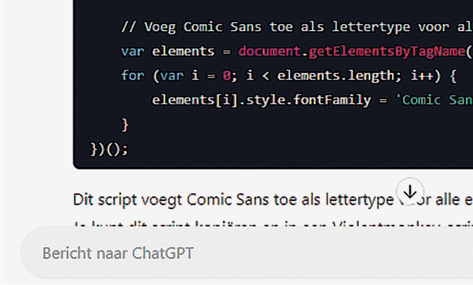Click 'elements[i].style.fontFamily' in the code

pos(261,100)
